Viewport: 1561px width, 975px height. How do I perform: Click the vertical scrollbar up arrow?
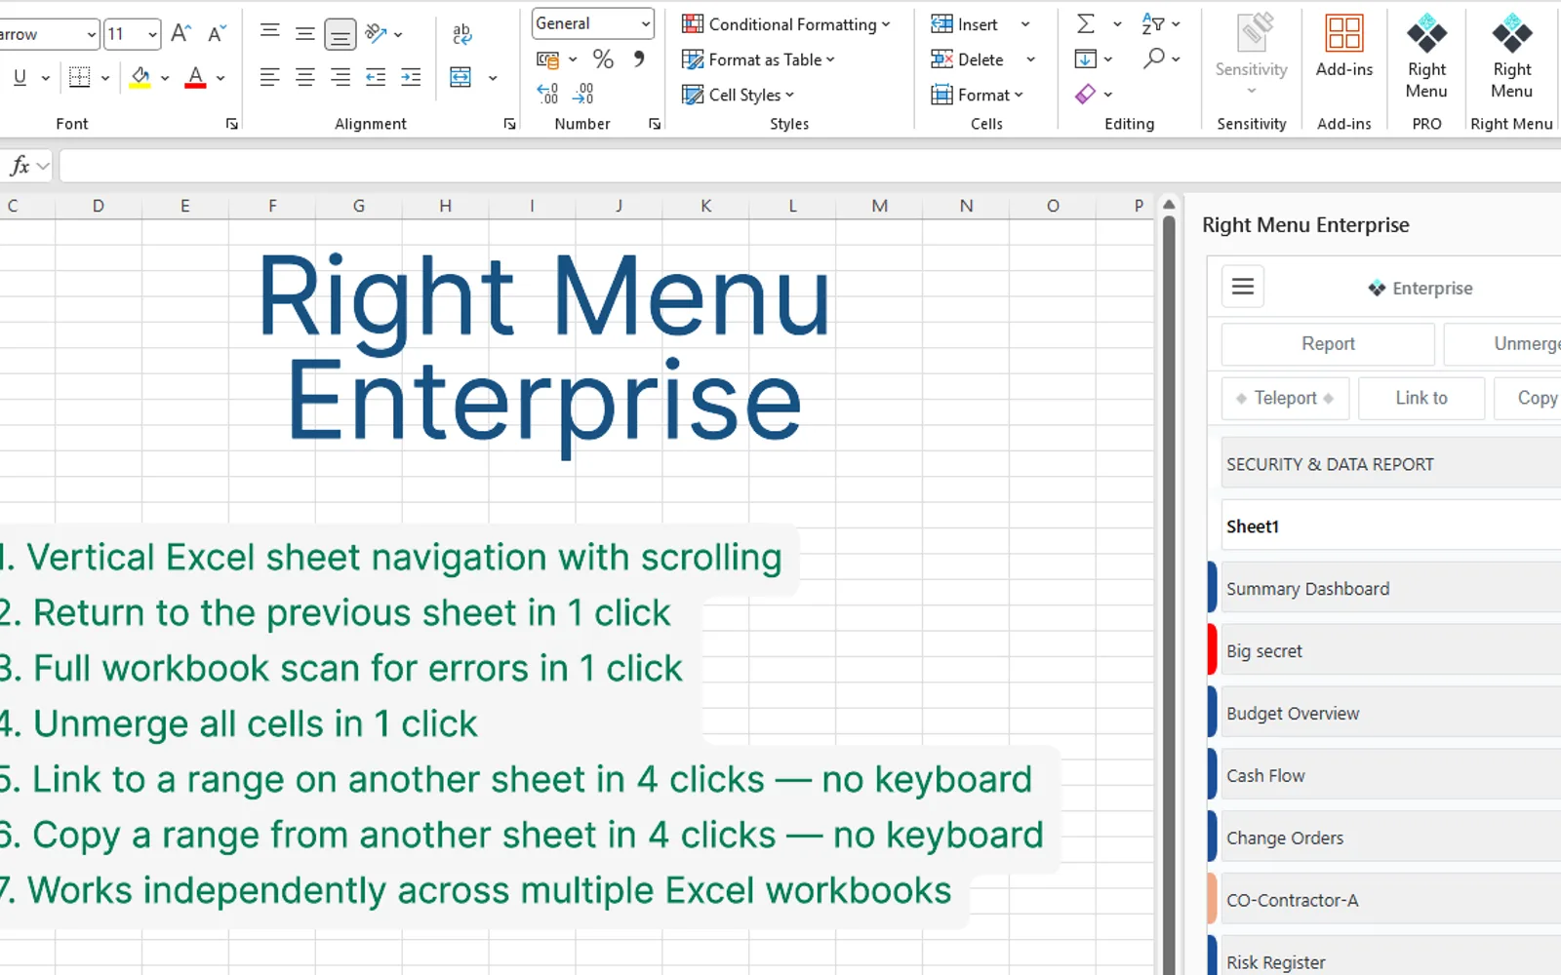1168,205
